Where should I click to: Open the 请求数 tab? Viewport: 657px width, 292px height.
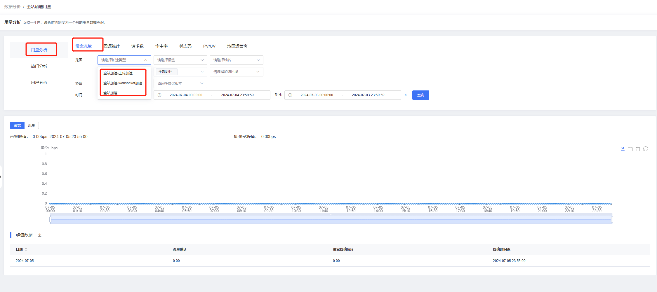click(x=138, y=46)
